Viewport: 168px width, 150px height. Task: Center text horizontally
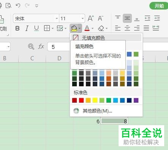127,28
